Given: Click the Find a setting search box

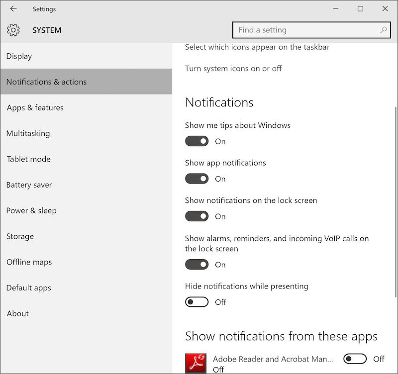Looking at the screenshot, I should pos(311,30).
